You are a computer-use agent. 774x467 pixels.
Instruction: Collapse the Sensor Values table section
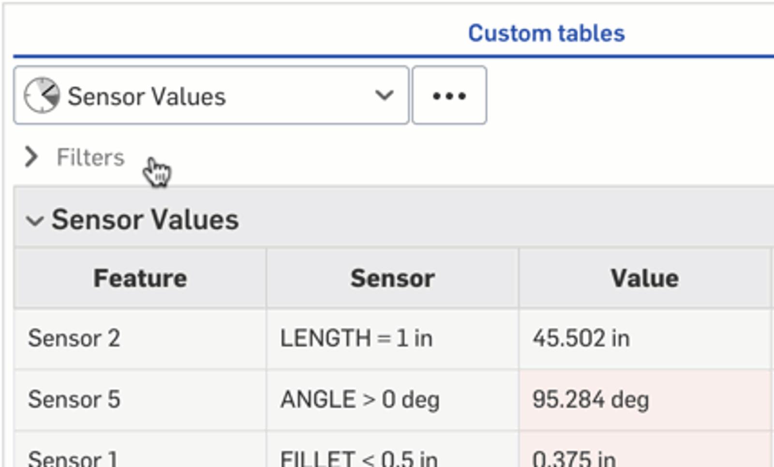(35, 221)
